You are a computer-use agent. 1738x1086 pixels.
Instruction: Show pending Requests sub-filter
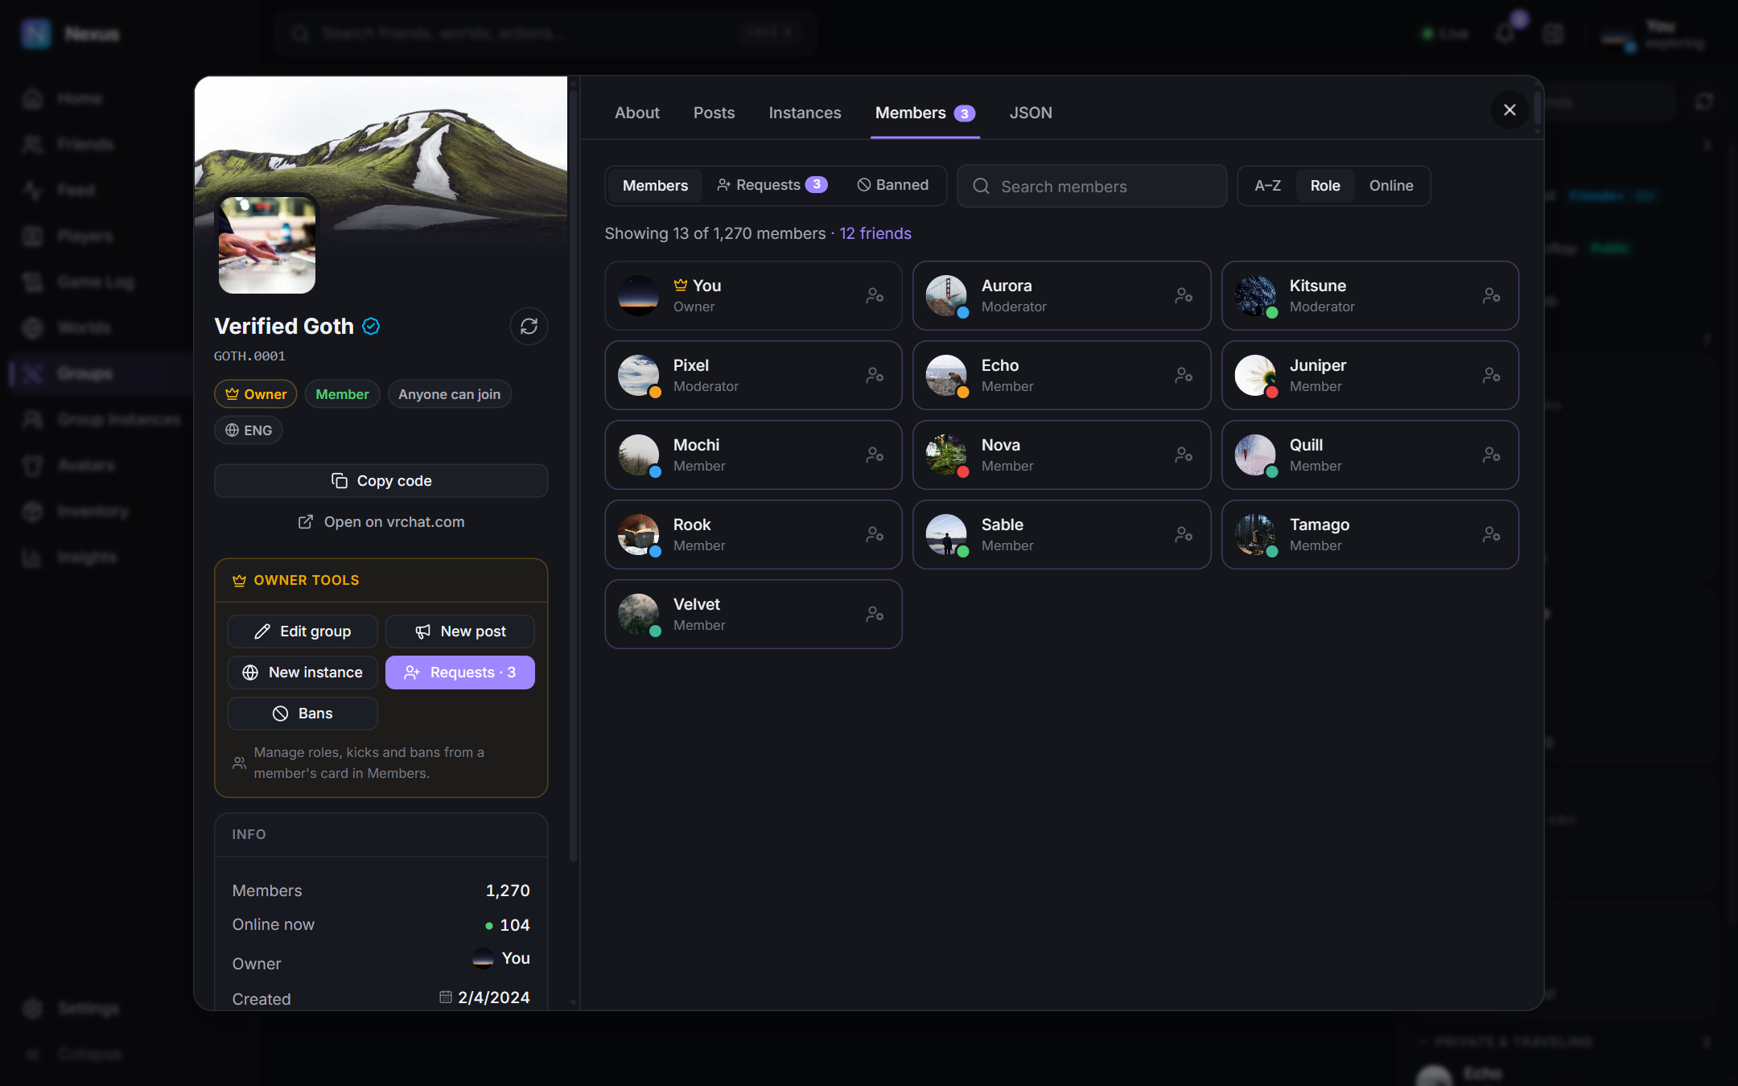[x=772, y=185]
